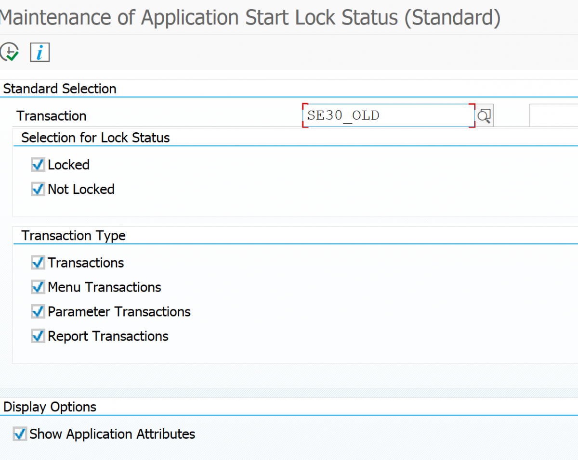Click the Selection for Lock Status header
The width and height of the screenshot is (578, 460).
(x=95, y=138)
